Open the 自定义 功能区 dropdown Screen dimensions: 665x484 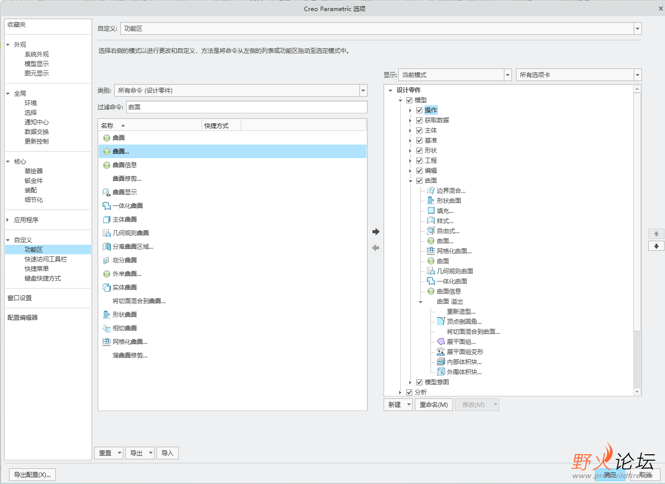(638, 29)
